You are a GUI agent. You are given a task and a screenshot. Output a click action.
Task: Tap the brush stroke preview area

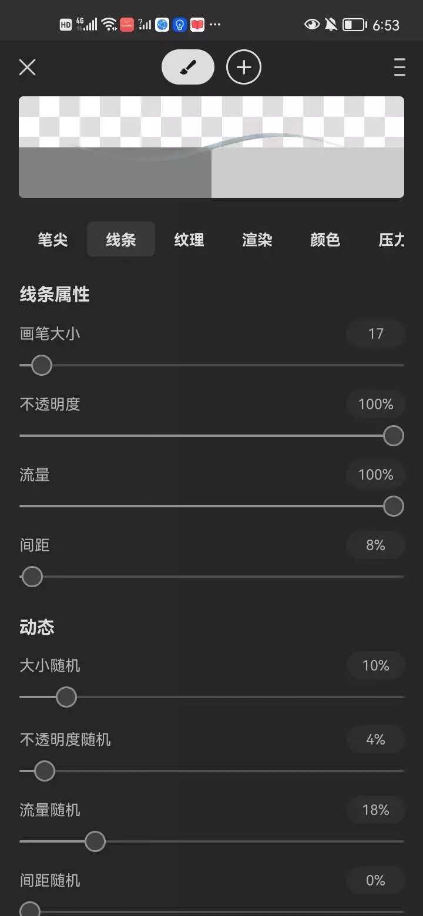tap(211, 147)
